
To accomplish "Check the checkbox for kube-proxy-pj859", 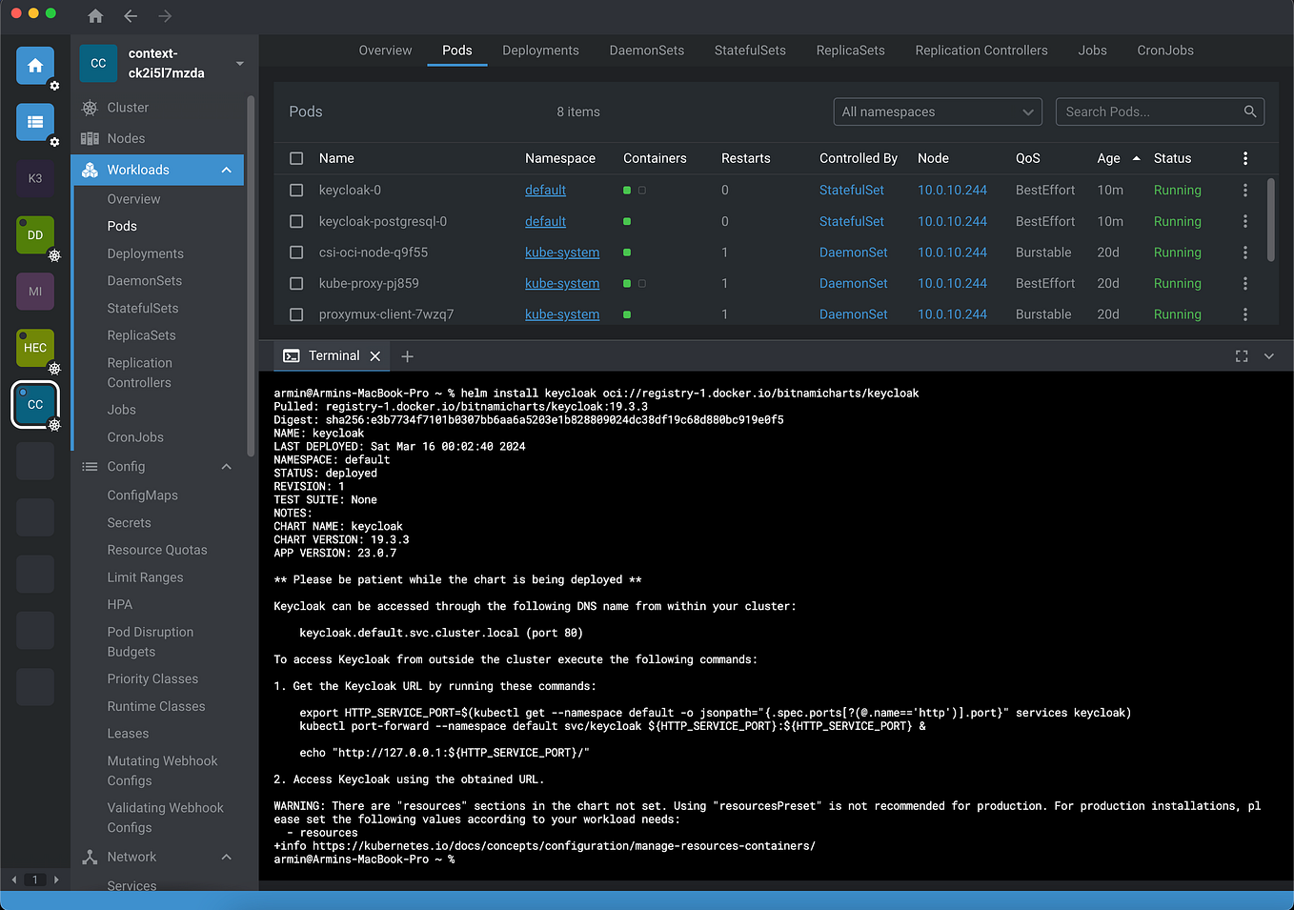I will [x=296, y=283].
